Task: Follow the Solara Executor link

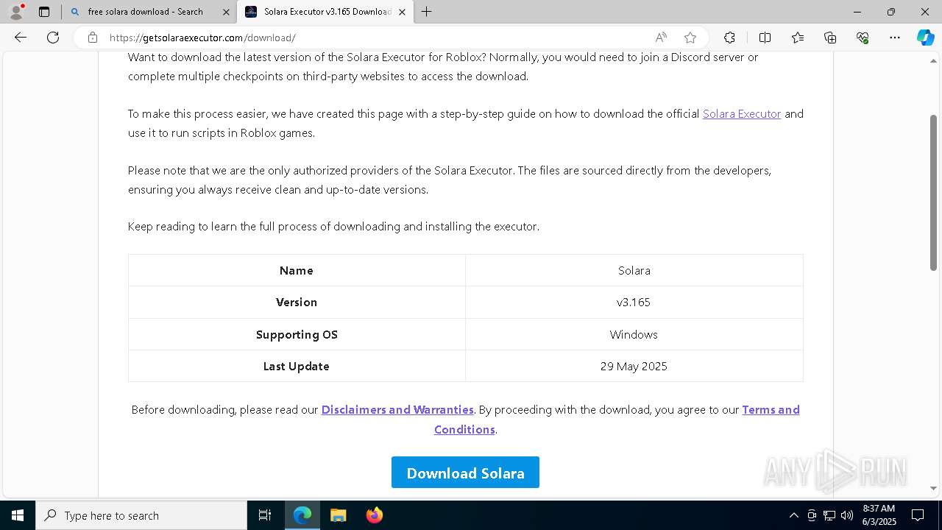Action: (742, 114)
